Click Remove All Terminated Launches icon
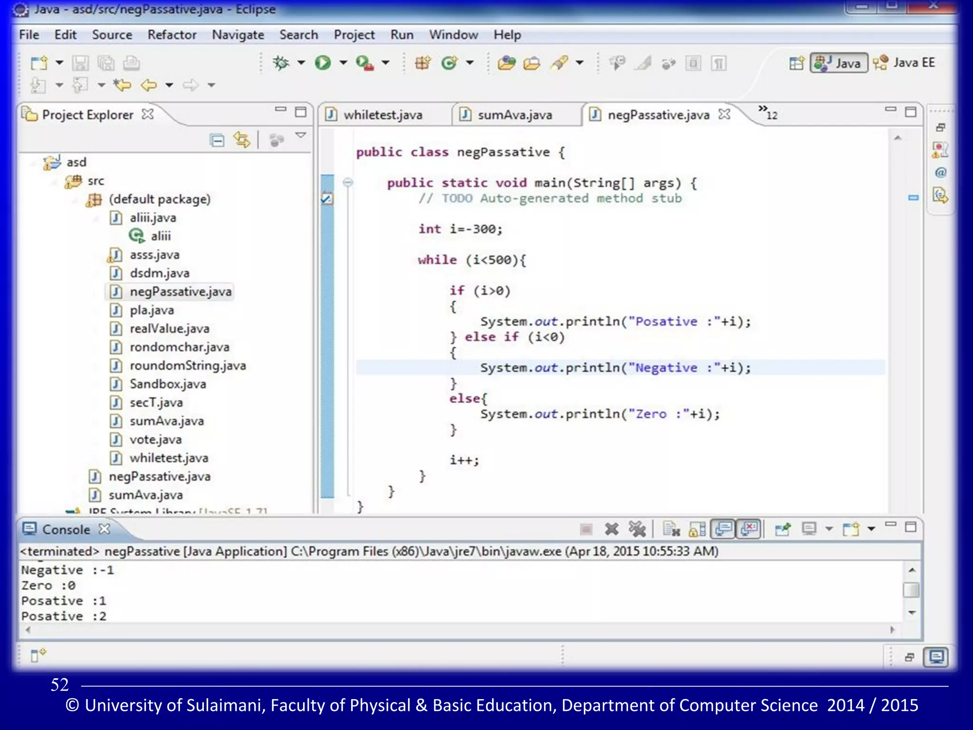Image resolution: width=973 pixels, height=730 pixels. (637, 529)
